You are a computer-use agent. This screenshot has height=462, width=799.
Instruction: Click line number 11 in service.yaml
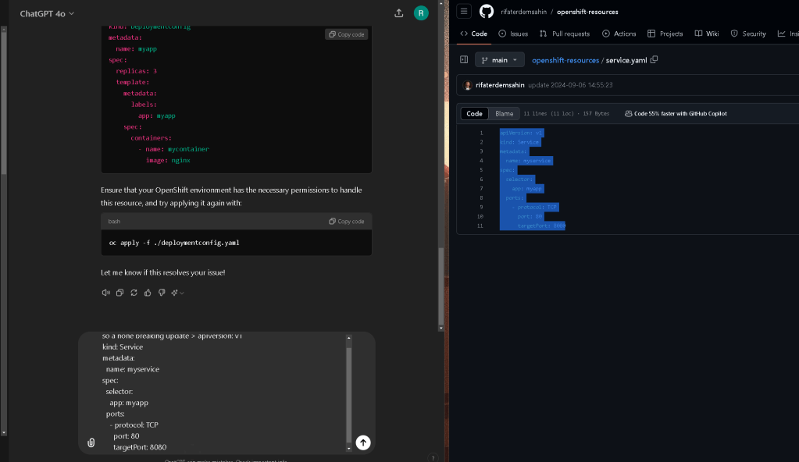tap(480, 226)
